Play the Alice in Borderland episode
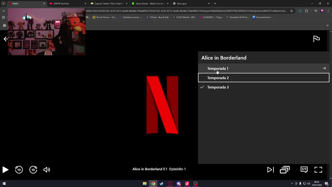 coord(5,170)
